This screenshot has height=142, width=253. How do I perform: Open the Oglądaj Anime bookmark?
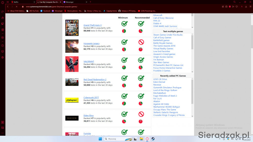click(x=110, y=11)
